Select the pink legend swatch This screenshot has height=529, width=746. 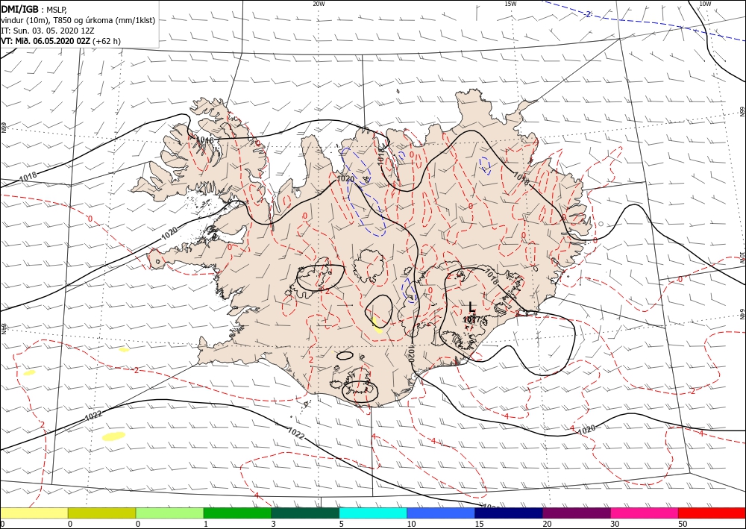(645, 513)
